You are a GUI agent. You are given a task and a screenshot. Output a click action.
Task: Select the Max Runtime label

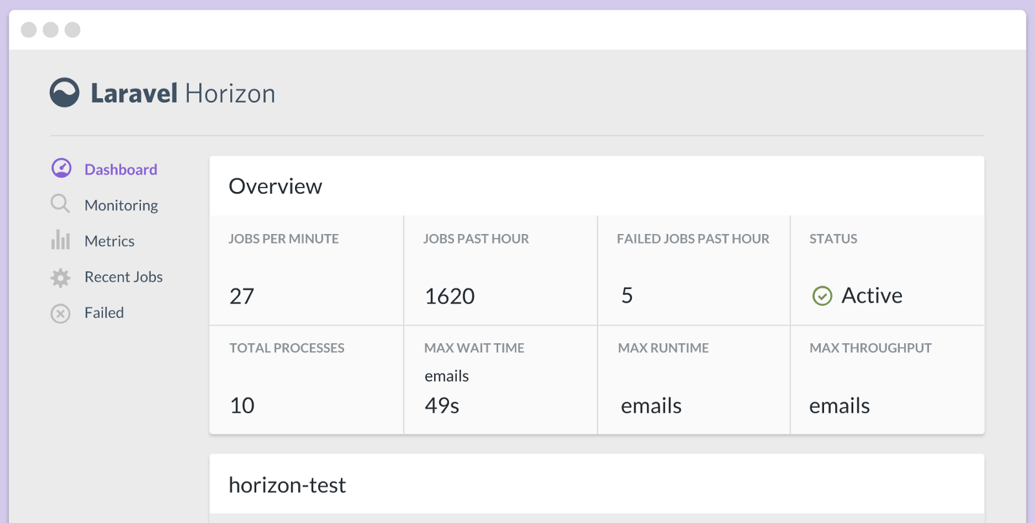pyautogui.click(x=663, y=348)
